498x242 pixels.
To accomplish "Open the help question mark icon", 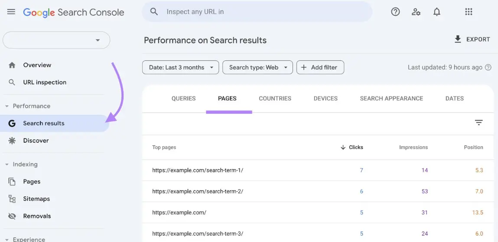I will [395, 12].
